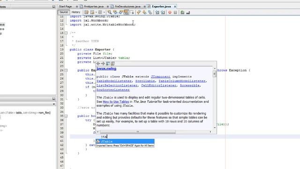Switch to History view
Screen dimensions: 300x169
(x=76, y=12)
